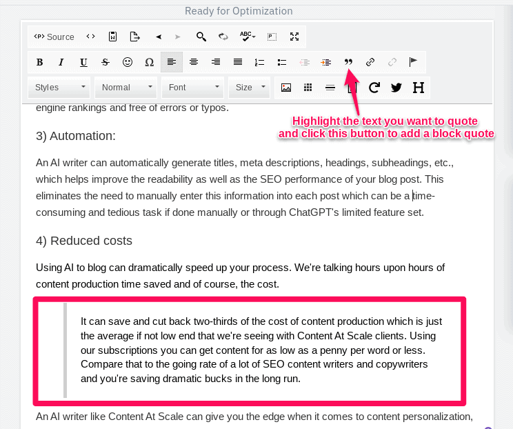Toggle justify alignment
This screenshot has height=429, width=513.
click(x=238, y=62)
